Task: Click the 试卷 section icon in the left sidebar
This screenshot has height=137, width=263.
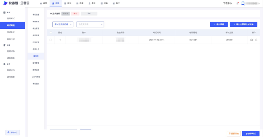Action: click(x=5, y=45)
